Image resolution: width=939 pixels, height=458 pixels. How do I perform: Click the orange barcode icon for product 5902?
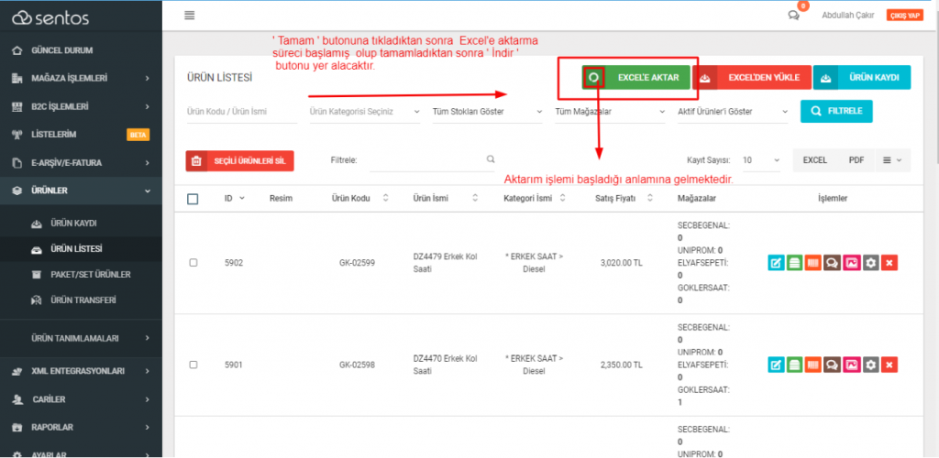[x=813, y=263]
